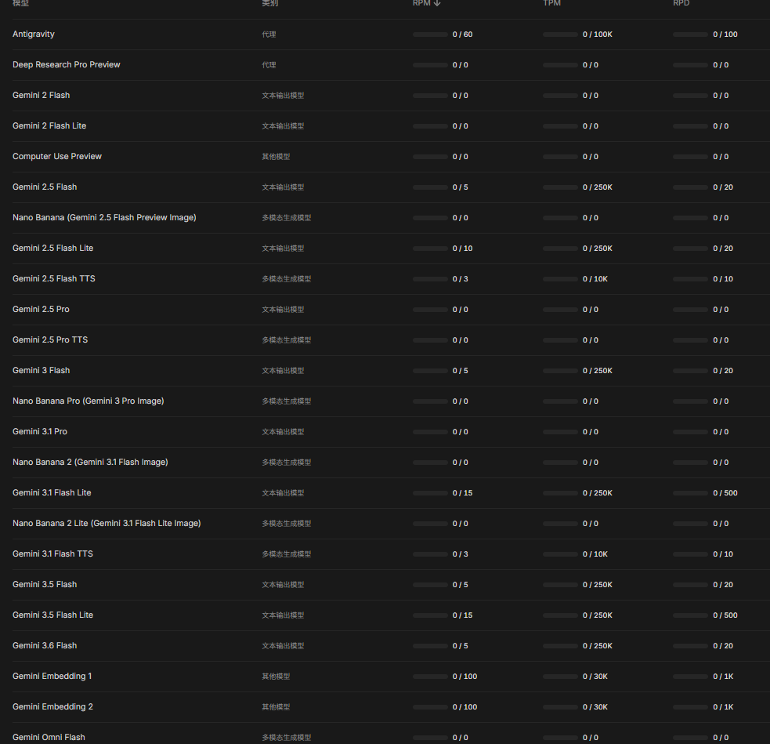This screenshot has height=744, width=770.
Task: Click the Gemini 3 Flash '0 / 250K' TPM value
Action: [x=598, y=371]
